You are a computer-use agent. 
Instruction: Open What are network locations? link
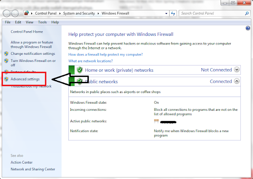[x=91, y=61]
